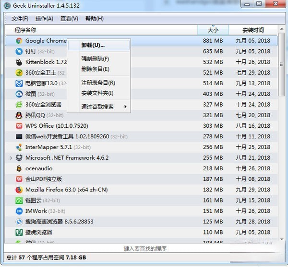The height and width of the screenshot is (267, 288).
Task: Click the 电脑管家13.0 shield icon
Action: pyautogui.click(x=19, y=83)
